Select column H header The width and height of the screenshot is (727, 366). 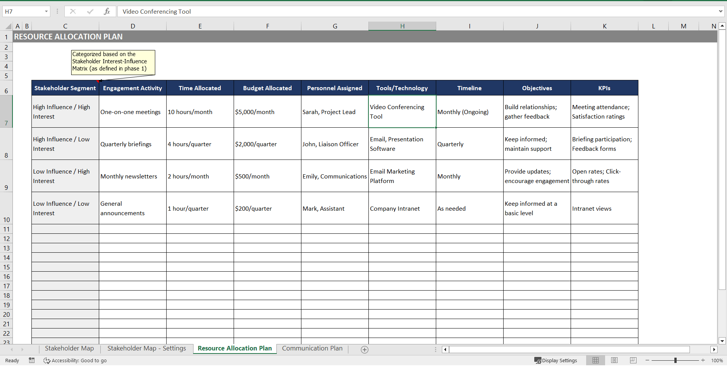point(402,26)
